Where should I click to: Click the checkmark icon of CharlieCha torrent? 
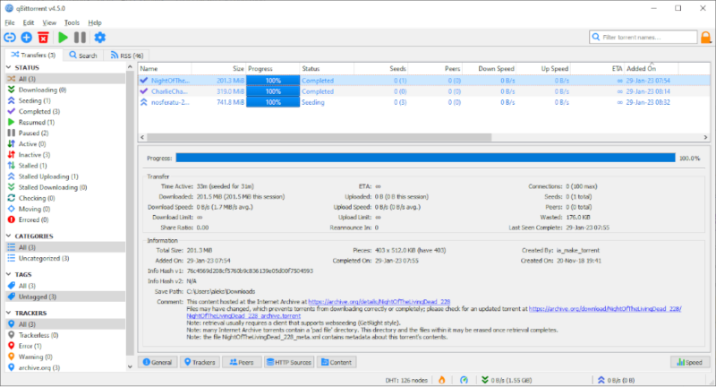tap(144, 91)
